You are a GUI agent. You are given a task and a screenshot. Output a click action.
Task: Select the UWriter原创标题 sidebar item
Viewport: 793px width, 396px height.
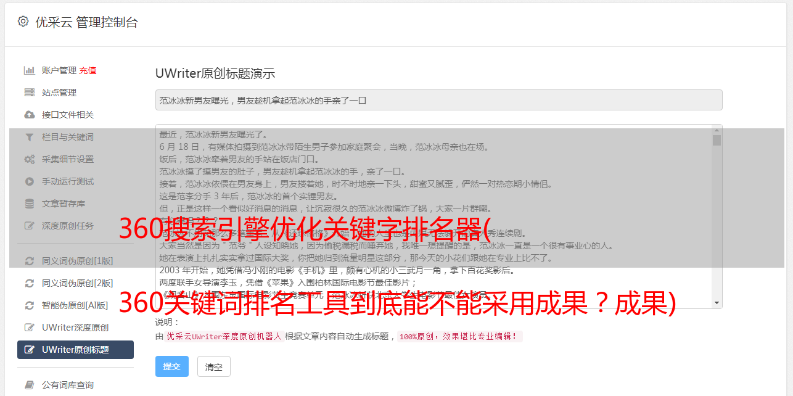[75, 350]
